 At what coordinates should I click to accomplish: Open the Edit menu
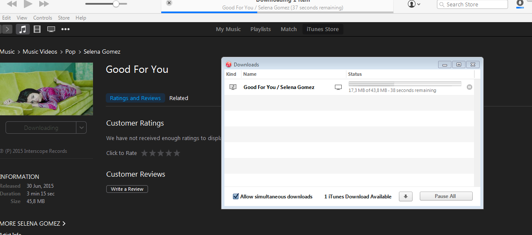[x=6, y=18]
